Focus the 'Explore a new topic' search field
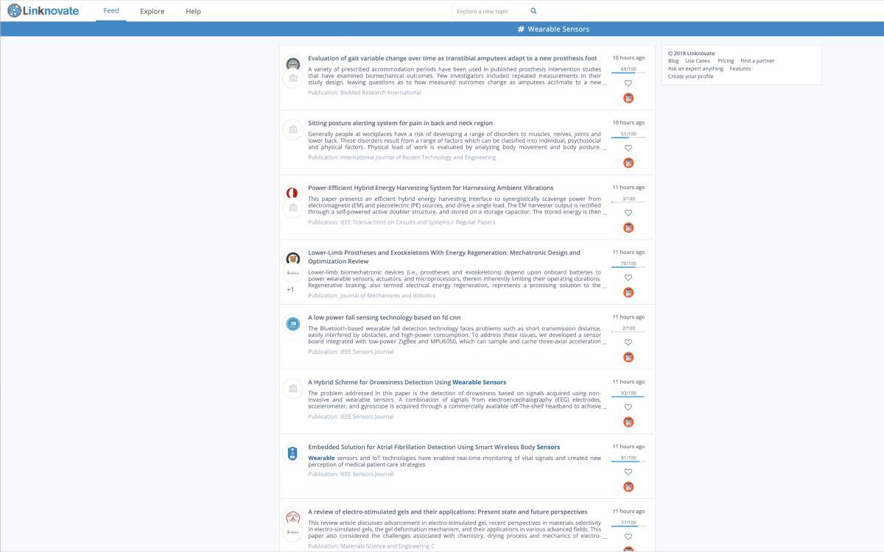Image resolution: width=884 pixels, height=552 pixels. (489, 11)
